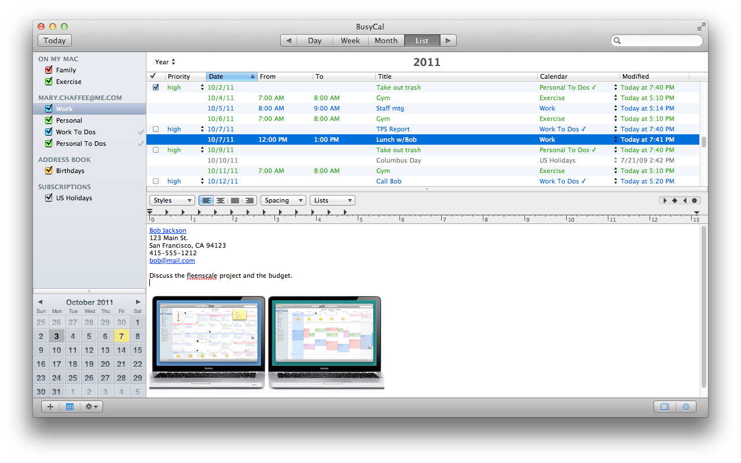Toggle the Work calendar checkbox
This screenshot has width=741, height=463.
tap(49, 108)
